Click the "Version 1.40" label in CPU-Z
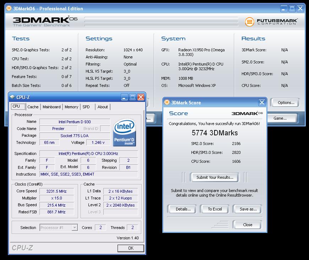This screenshot has height=260, width=309. tap(128, 238)
